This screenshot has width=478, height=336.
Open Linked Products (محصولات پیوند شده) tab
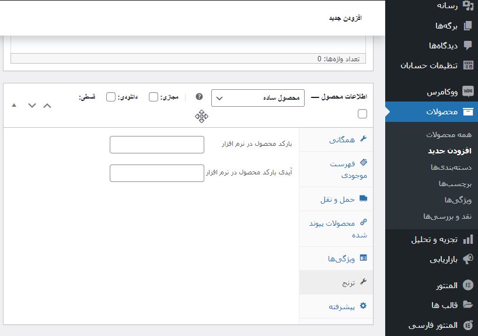(336, 229)
